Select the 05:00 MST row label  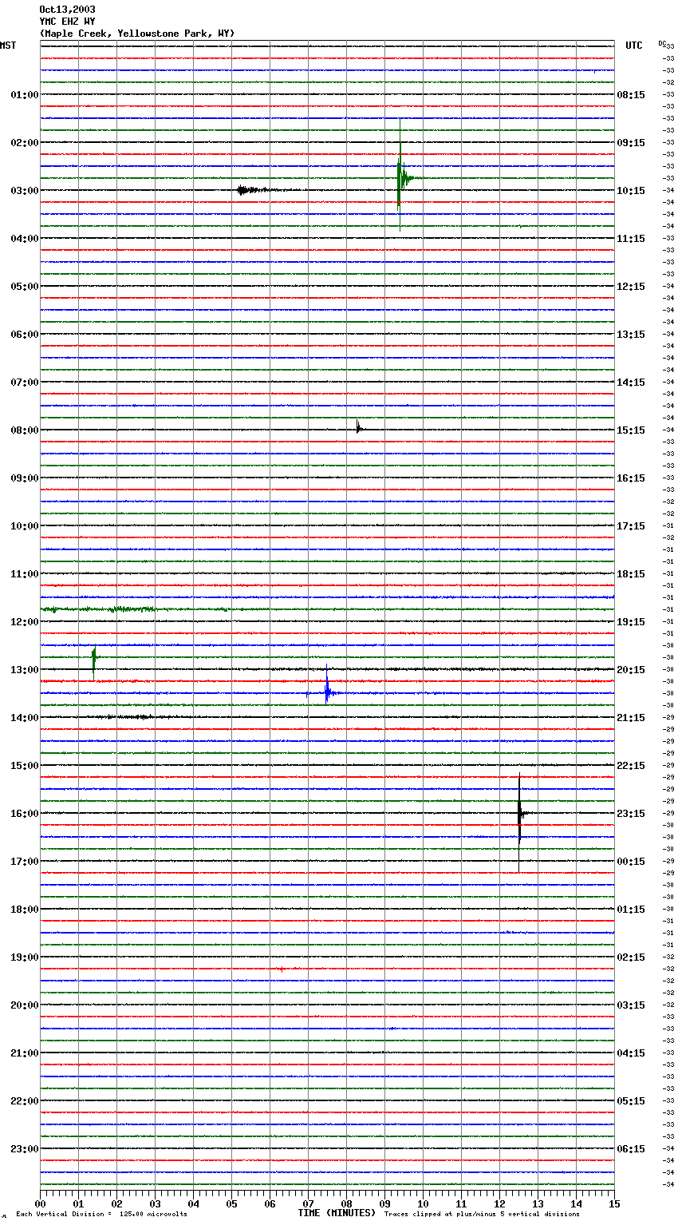pyautogui.click(x=25, y=287)
